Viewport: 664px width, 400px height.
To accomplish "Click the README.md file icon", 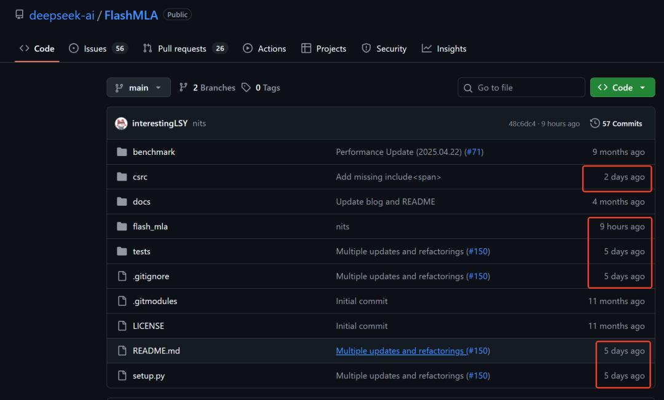I will pos(122,351).
